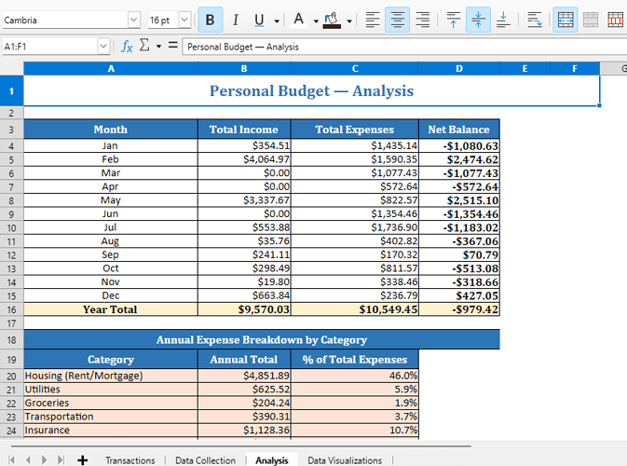
Task: Toggle Italic formatting
Action: coord(236,20)
